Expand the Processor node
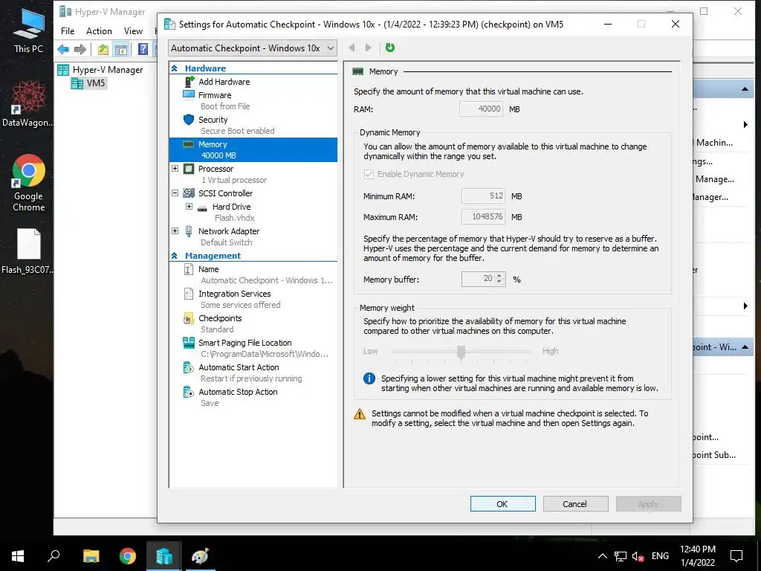Viewport: 761px width, 571px height. tap(175, 169)
